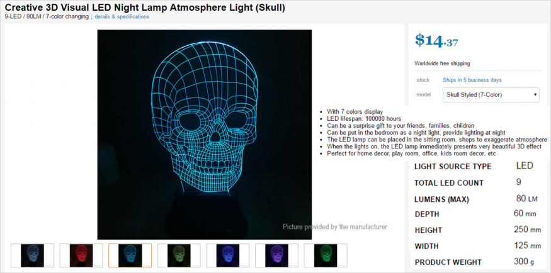Image resolution: width=551 pixels, height=273 pixels.
Task: Click the down arrow before details & specifications
Action: point(92,17)
